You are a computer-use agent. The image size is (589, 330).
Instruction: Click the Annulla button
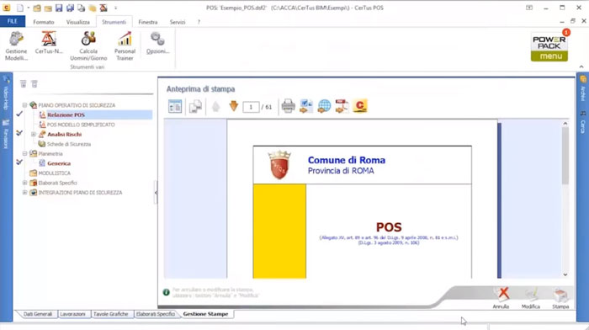pyautogui.click(x=501, y=298)
